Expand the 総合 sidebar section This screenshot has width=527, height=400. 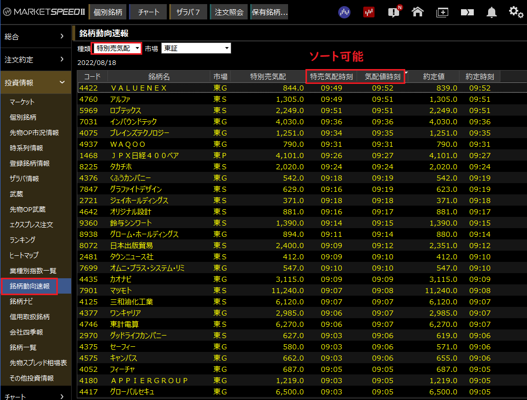point(36,36)
